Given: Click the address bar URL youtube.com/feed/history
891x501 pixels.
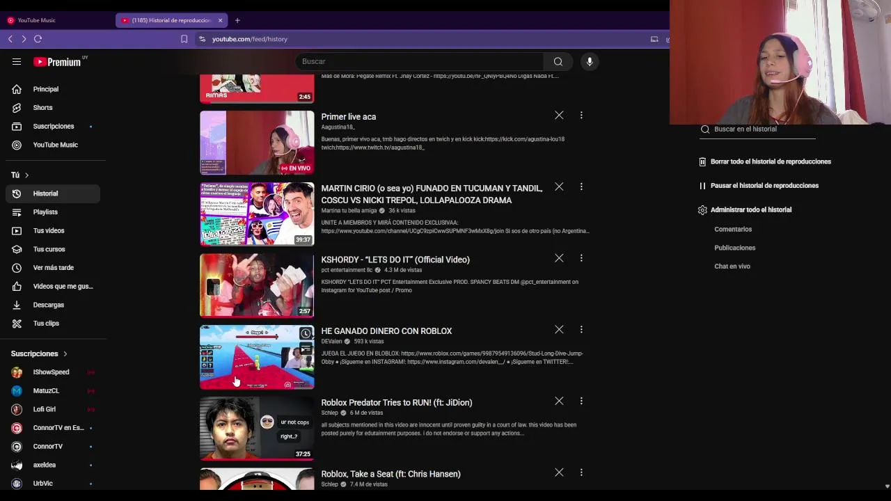Looking at the screenshot, I should pos(250,39).
